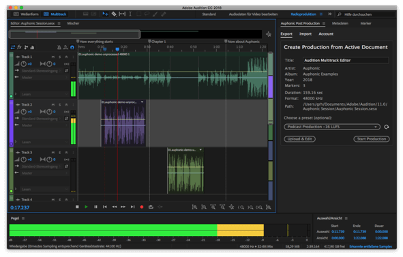The width and height of the screenshot is (403, 257).
Task: Click the Zoom Out amplitude icon
Action: [x=204, y=207]
